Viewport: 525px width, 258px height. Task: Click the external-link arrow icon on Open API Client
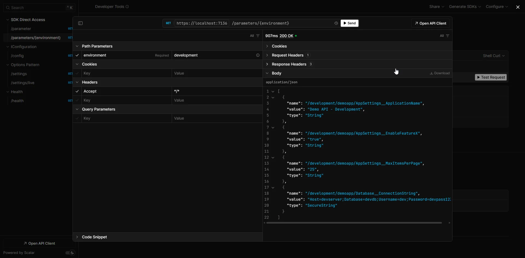coord(416,23)
